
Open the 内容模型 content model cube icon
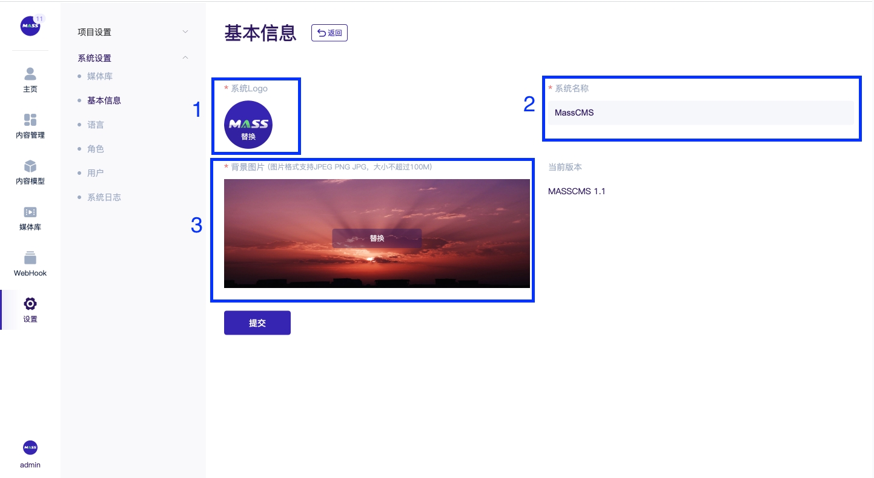30,166
